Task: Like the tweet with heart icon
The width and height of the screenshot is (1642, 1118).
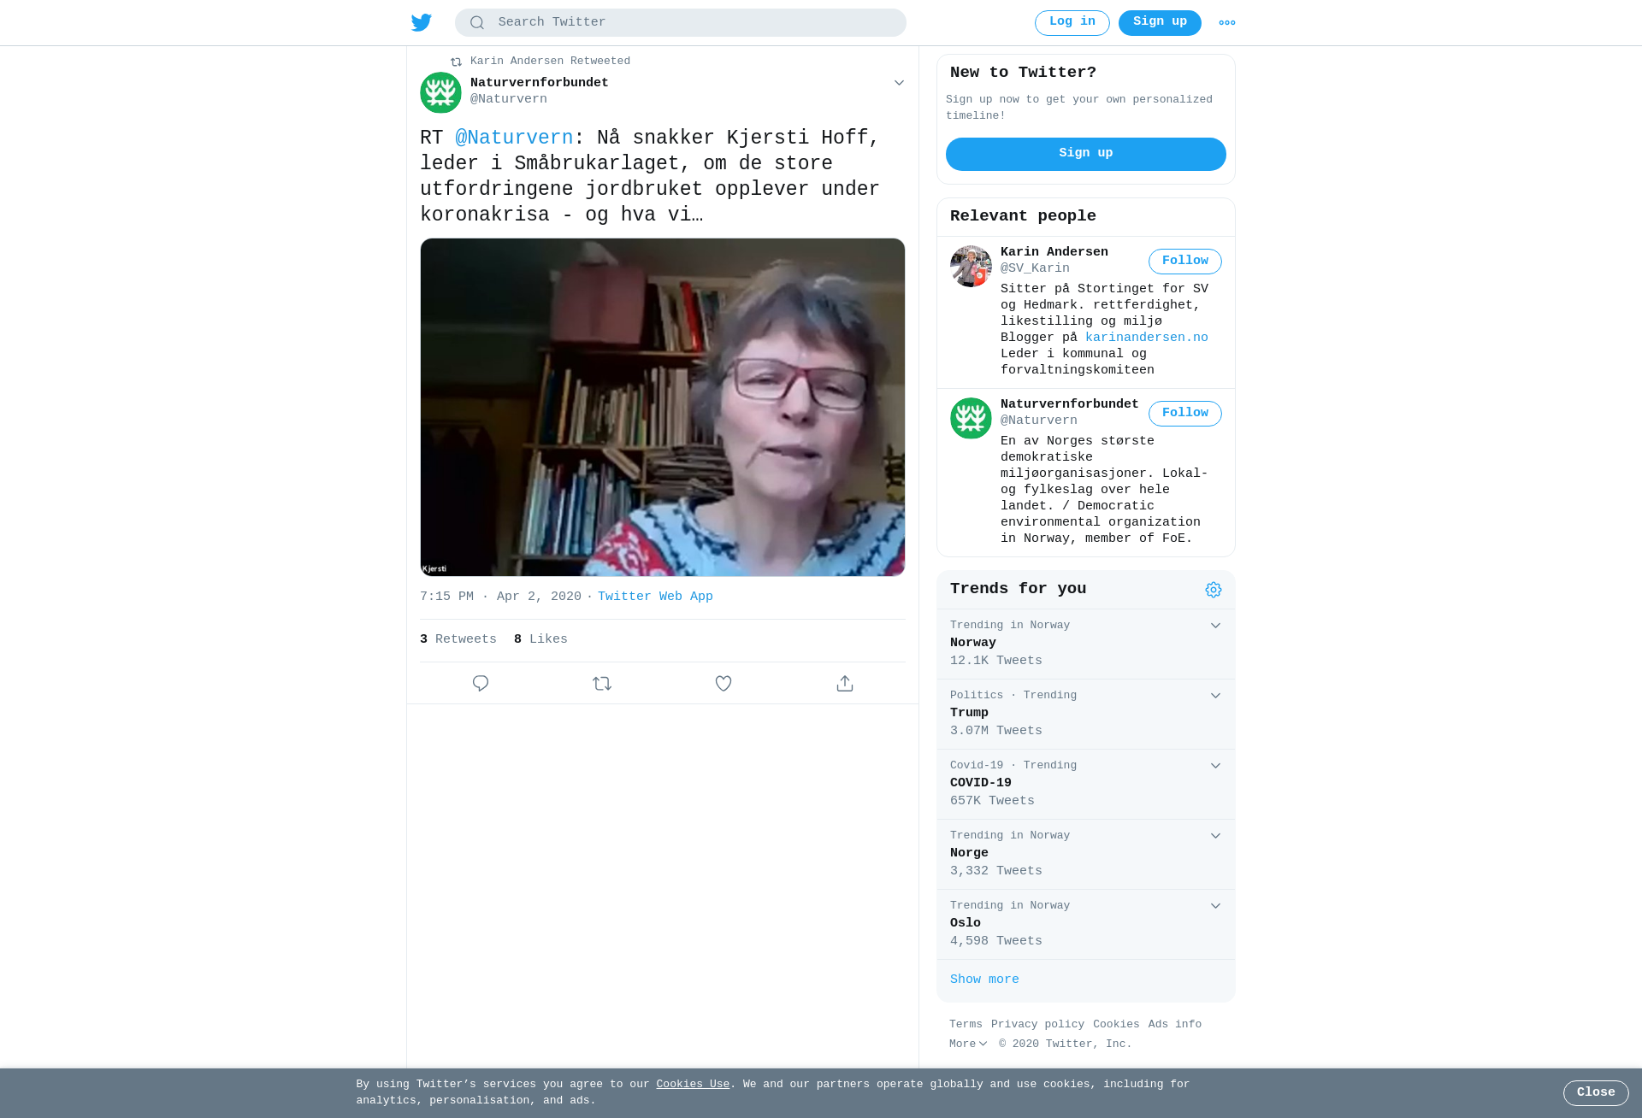Action: click(x=724, y=683)
